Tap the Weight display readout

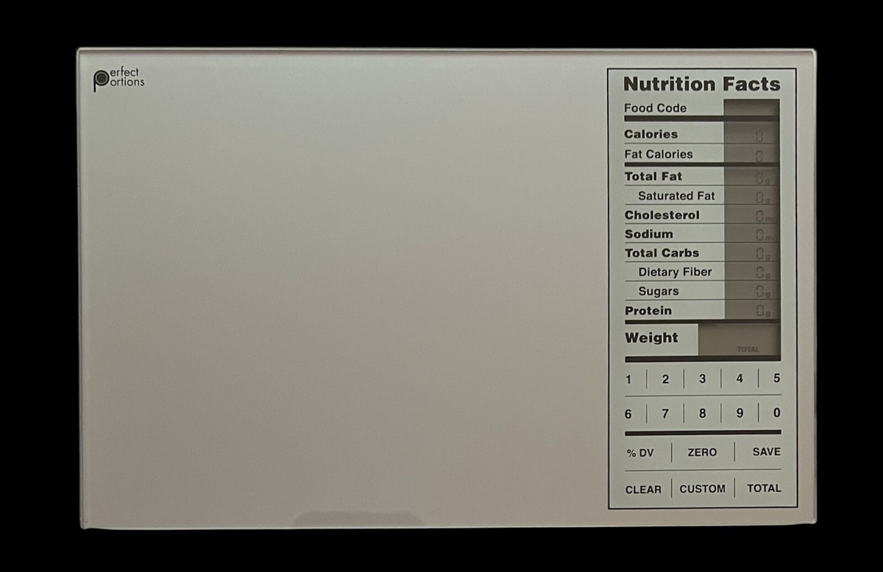pos(740,340)
